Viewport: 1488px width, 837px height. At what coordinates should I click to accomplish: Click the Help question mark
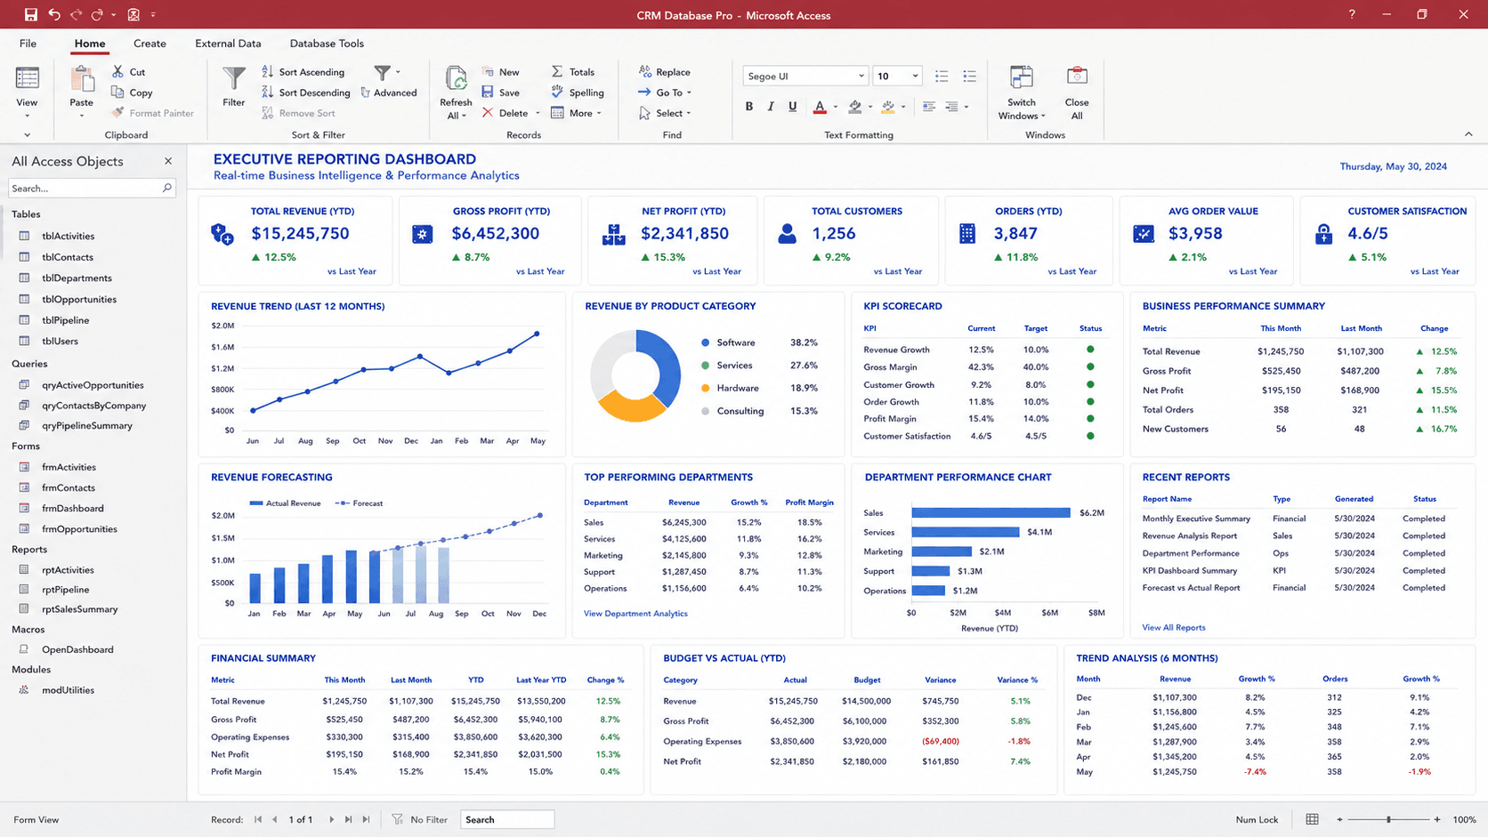click(1352, 14)
